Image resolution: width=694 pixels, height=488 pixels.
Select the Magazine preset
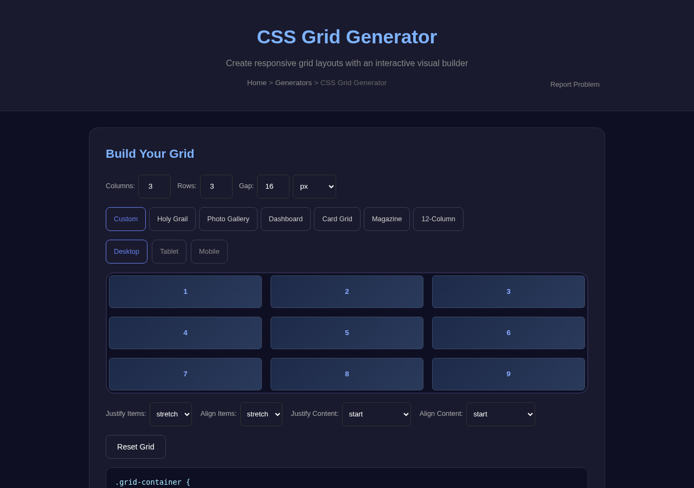coord(387,219)
